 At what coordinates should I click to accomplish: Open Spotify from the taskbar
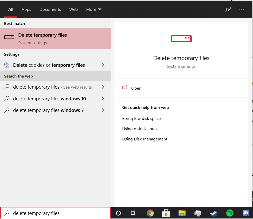pyautogui.click(x=230, y=213)
